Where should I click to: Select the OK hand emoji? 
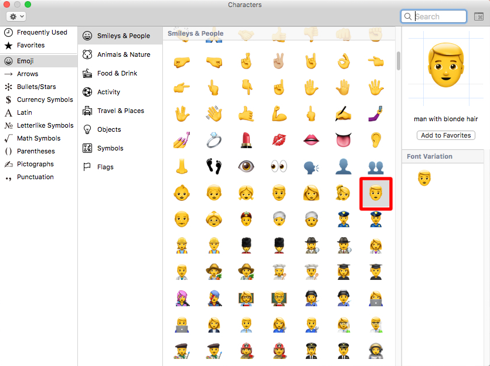[343, 61]
